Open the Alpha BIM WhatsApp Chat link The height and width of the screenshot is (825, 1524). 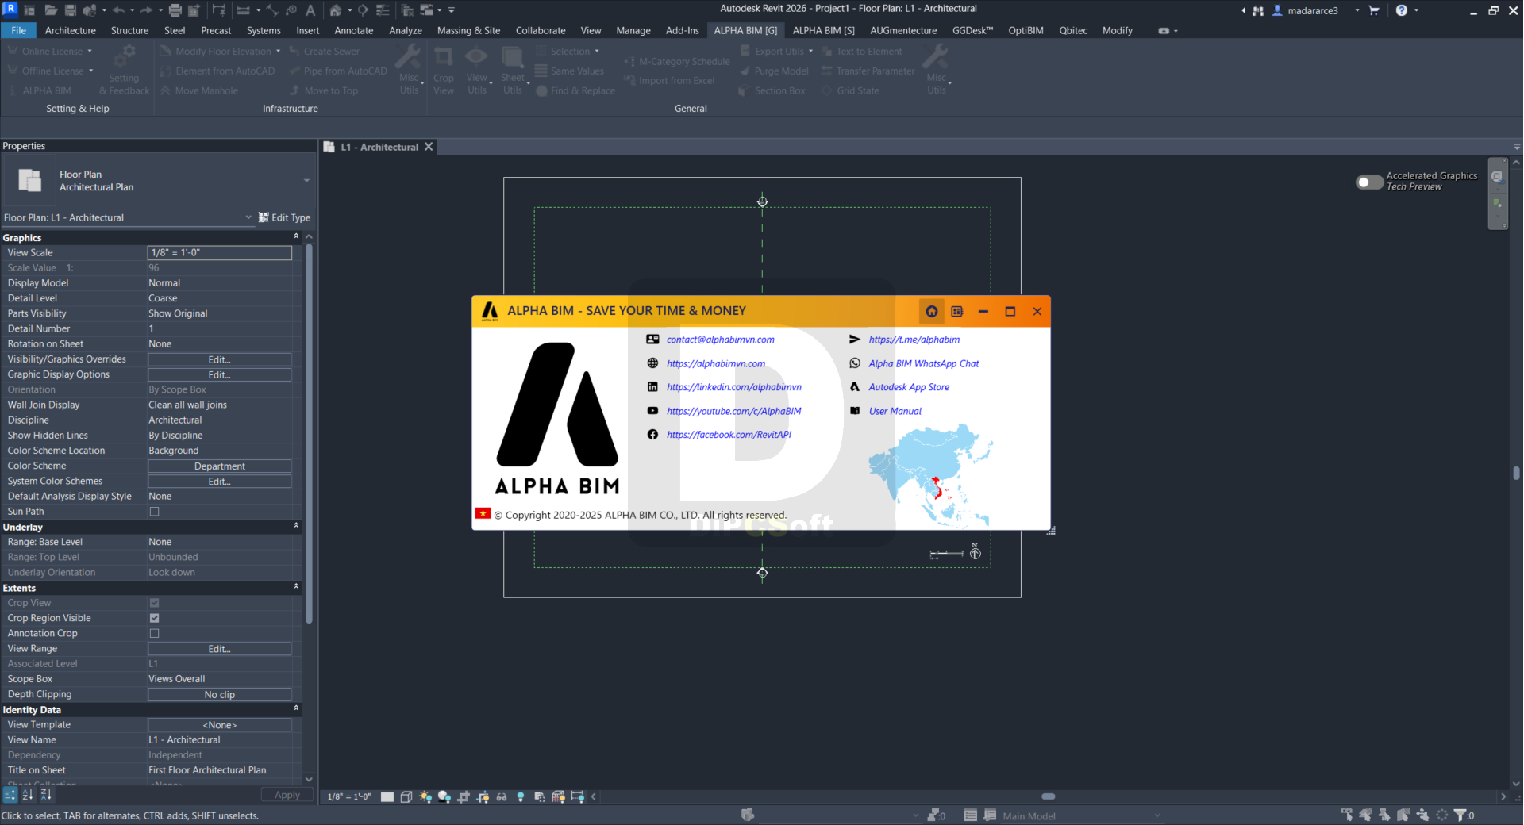point(924,363)
